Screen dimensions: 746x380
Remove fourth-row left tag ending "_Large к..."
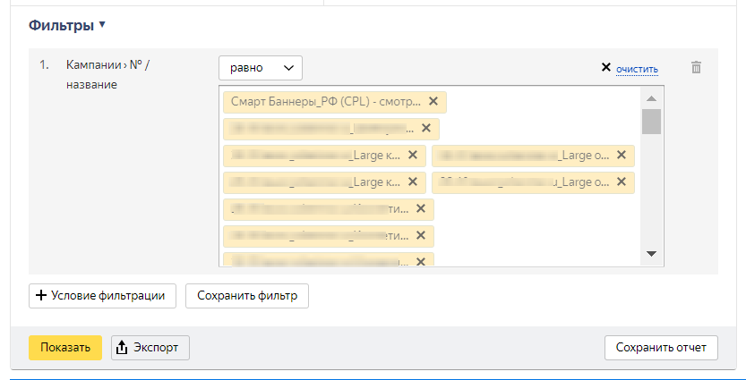point(413,182)
